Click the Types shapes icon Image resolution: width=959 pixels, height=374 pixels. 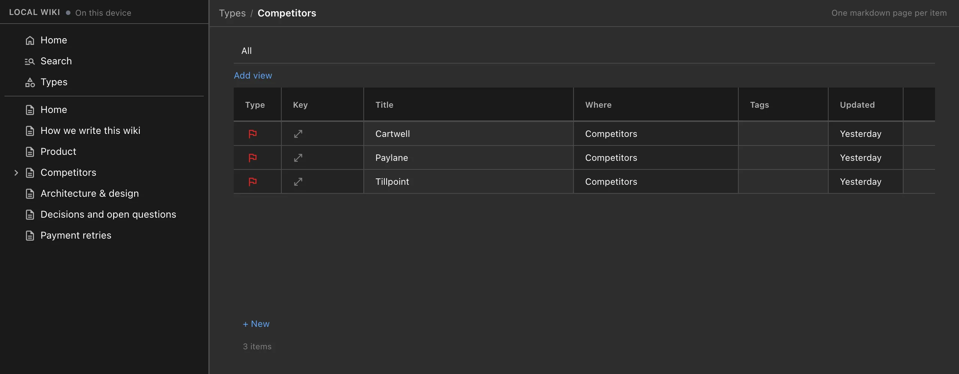pos(30,82)
